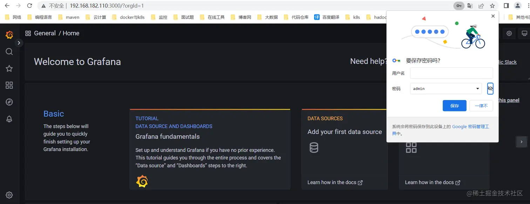Click the blue save password button
530x204 pixels.
[455, 106]
